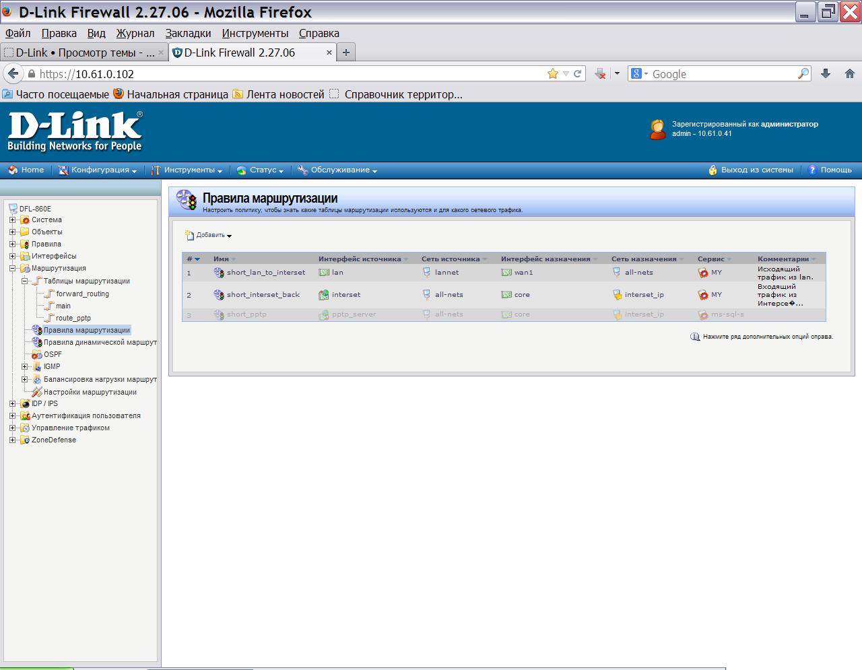862x670 pixels.
Task: Open the Помощь help link
Action: pos(830,170)
